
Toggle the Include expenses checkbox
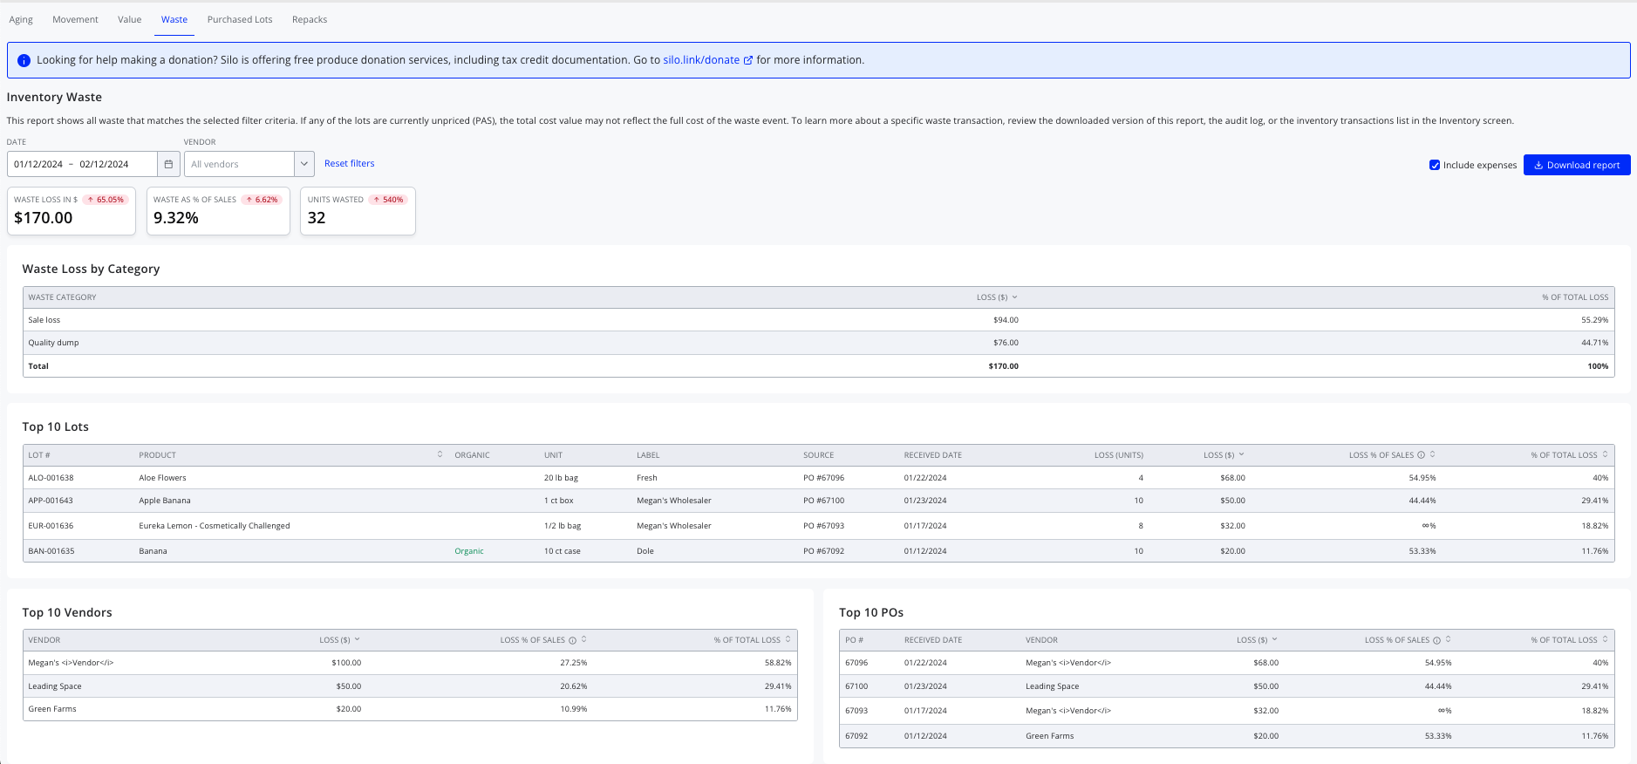pos(1435,165)
